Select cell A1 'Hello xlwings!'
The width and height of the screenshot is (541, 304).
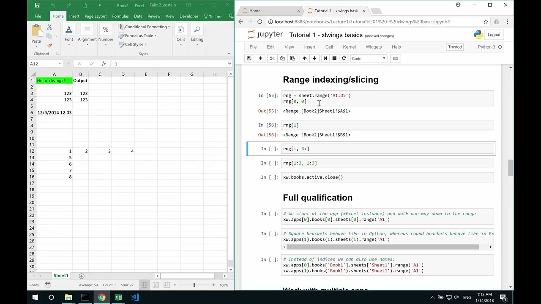click(x=54, y=81)
